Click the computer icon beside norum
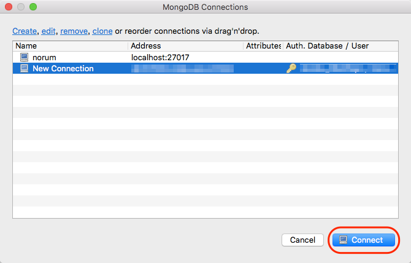Image resolution: width=411 pixels, height=263 pixels. [24, 57]
